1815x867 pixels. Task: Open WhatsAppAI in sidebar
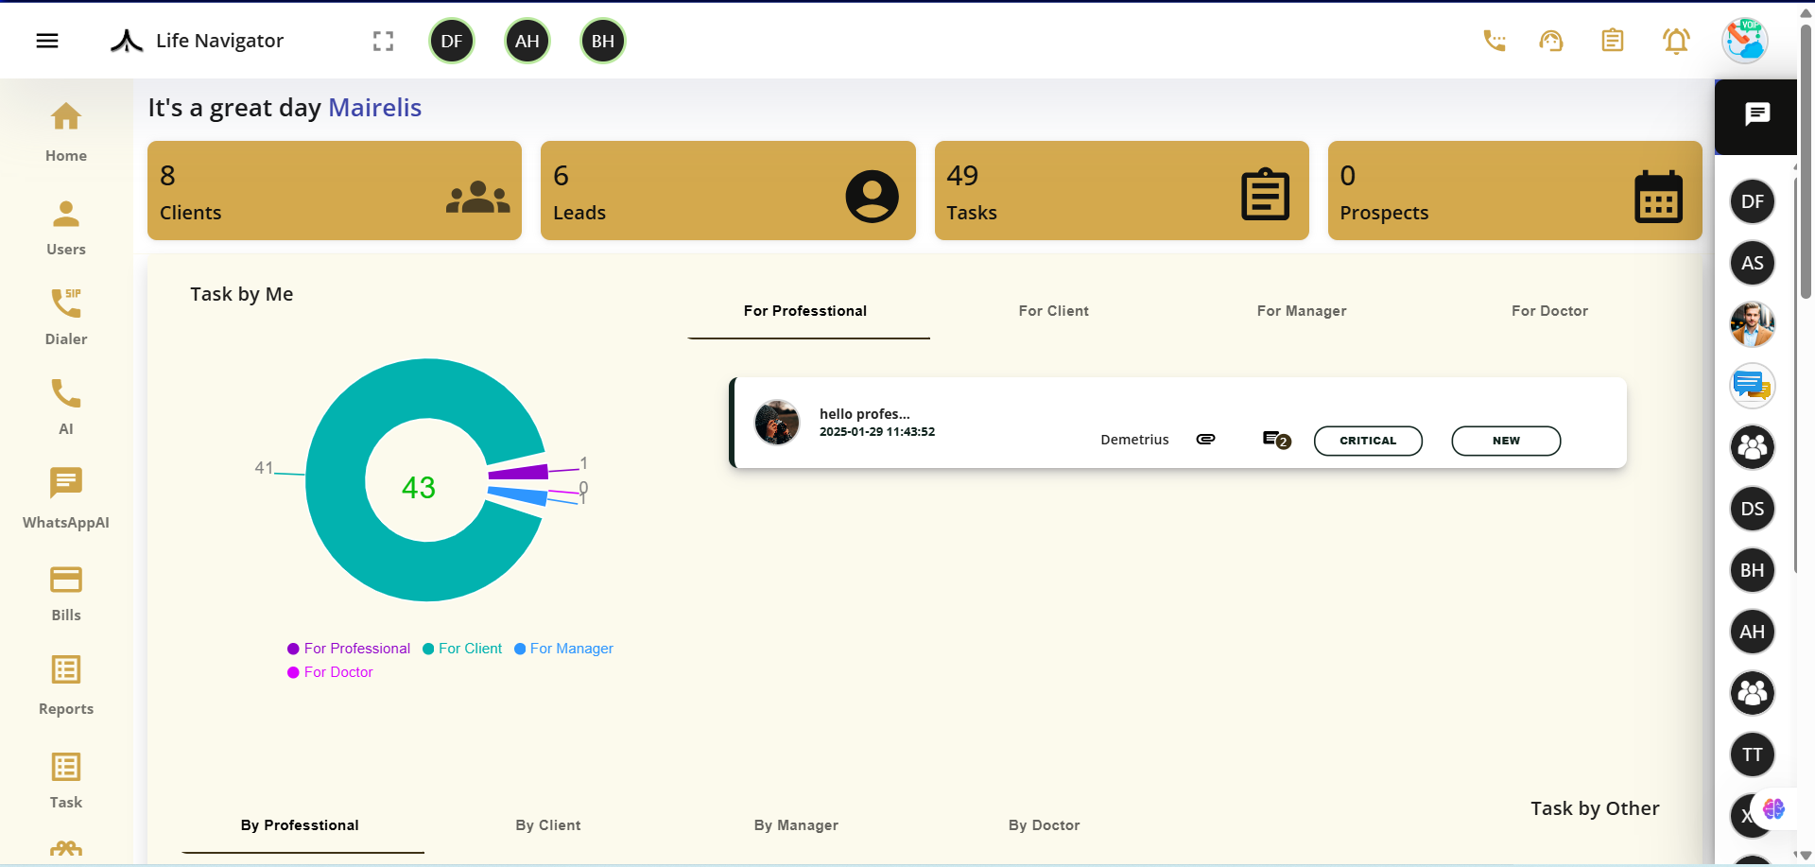(x=66, y=498)
